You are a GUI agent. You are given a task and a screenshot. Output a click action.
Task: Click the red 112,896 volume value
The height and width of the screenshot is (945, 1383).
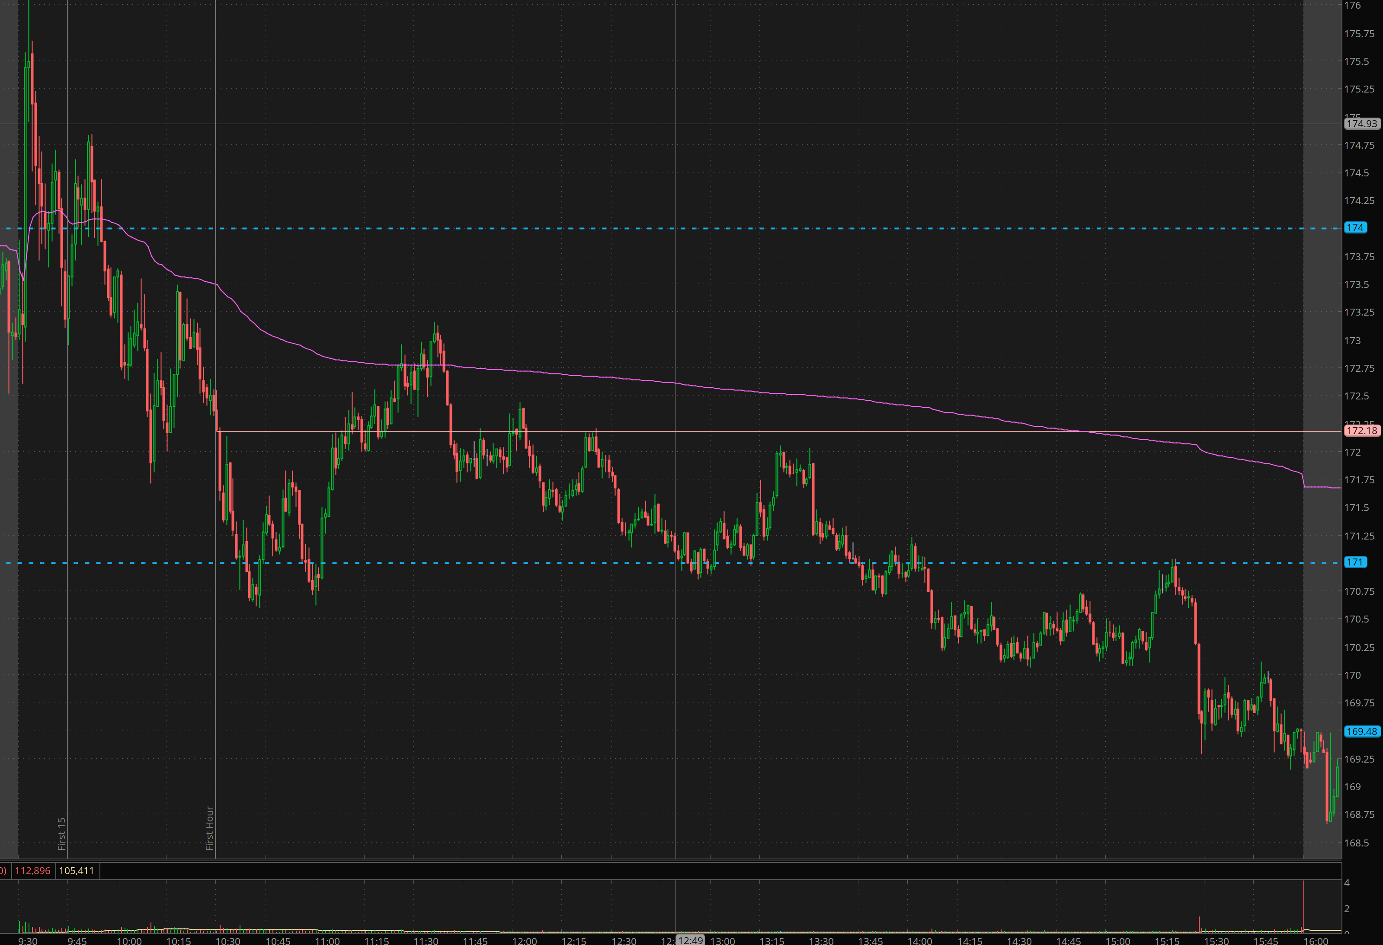coord(33,871)
